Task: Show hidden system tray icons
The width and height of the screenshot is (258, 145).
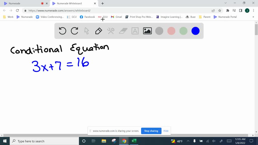Action: pos(188,141)
